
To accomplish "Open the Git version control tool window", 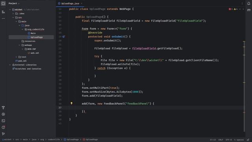I will click(3, 134).
